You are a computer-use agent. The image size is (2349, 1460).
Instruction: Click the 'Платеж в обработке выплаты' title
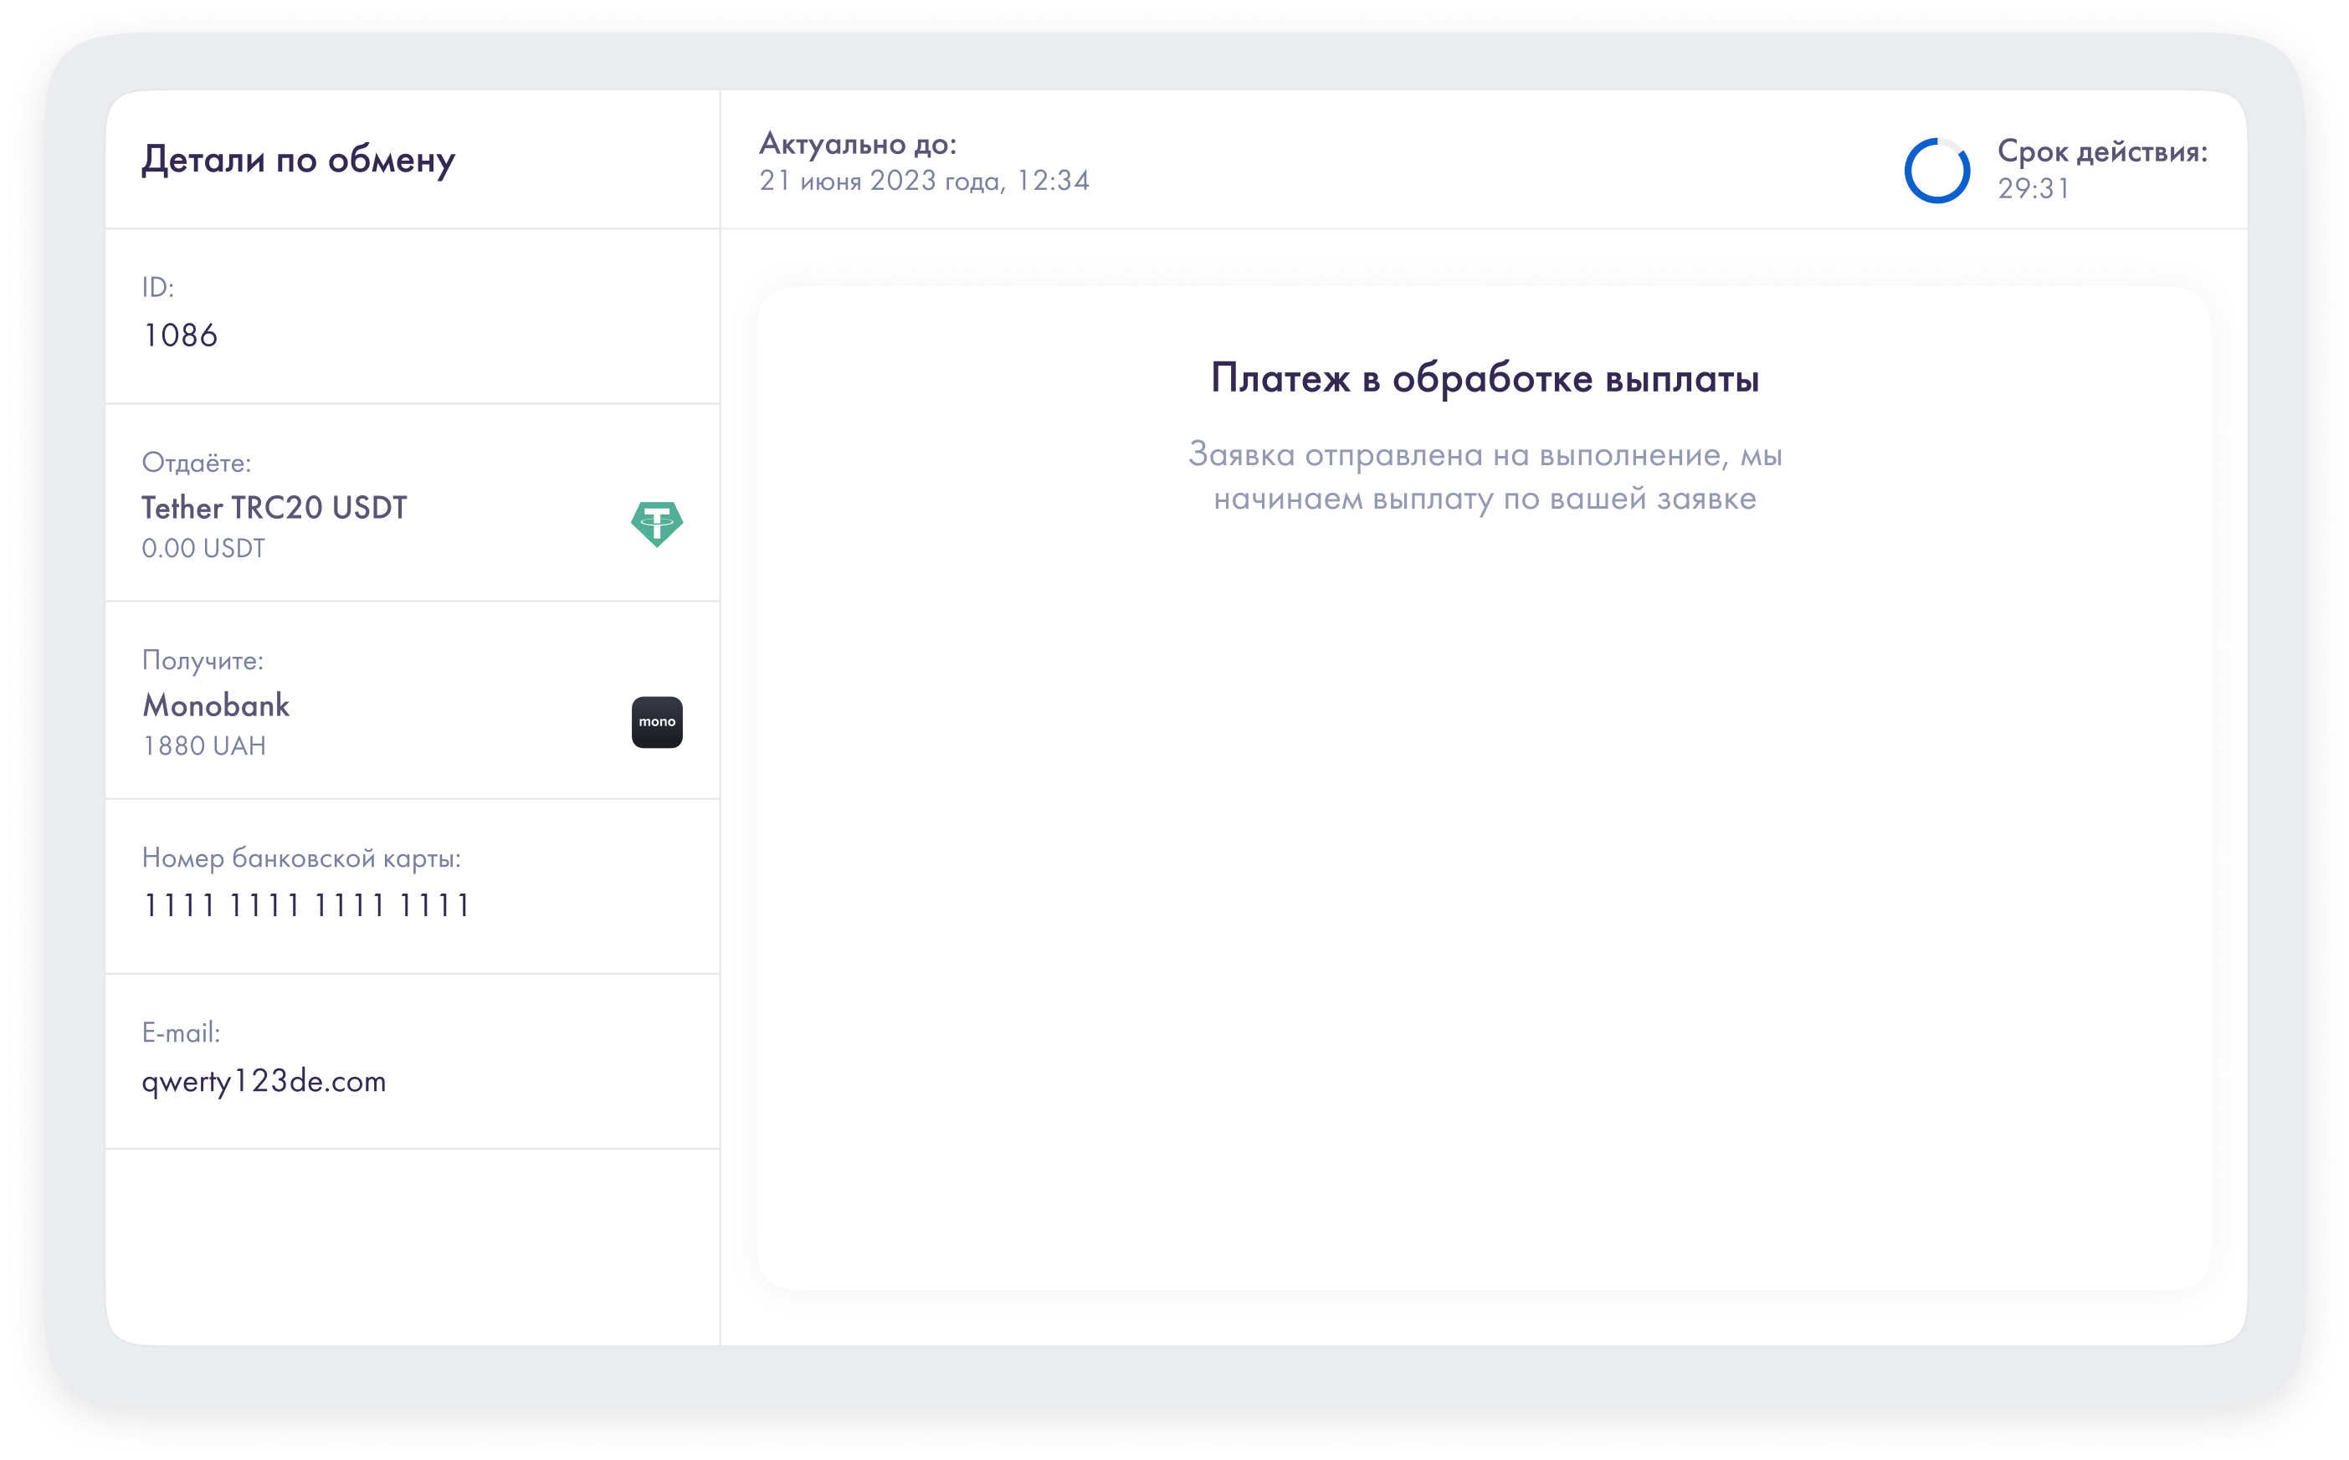(x=1484, y=378)
